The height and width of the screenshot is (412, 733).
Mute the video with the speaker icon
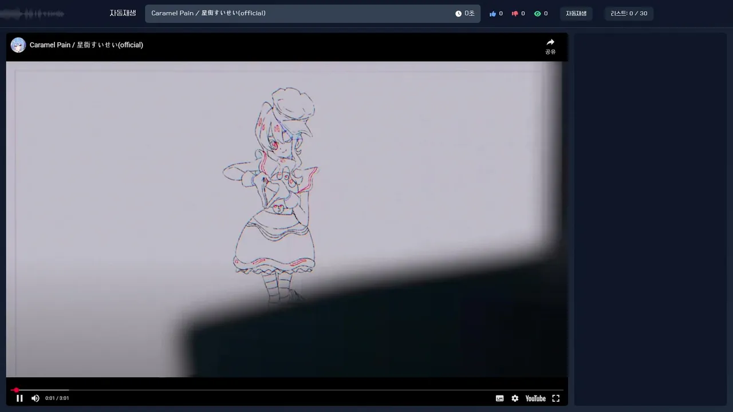36,398
